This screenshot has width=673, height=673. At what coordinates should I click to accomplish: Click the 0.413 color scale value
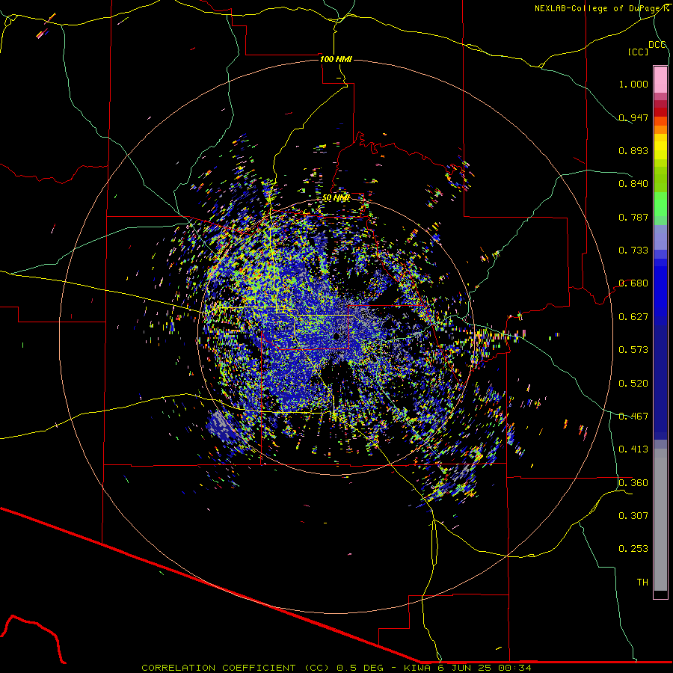click(x=633, y=449)
